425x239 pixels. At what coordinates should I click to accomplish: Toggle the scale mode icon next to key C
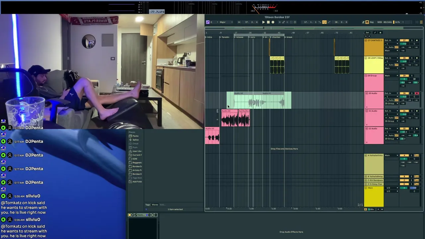208,22
